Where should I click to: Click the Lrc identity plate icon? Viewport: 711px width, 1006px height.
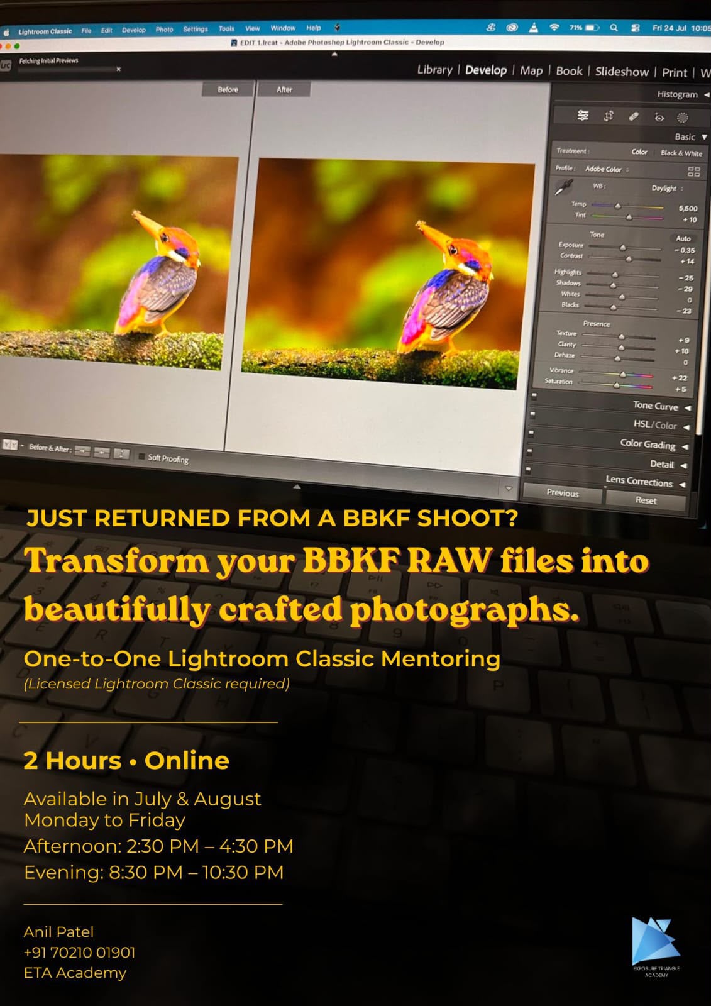pyautogui.click(x=6, y=65)
